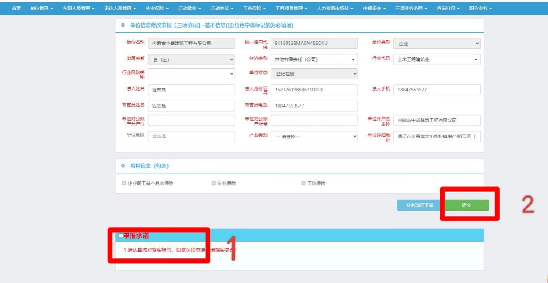Expand the 产业类别 selector
This screenshot has height=283, width=548.
click(314, 136)
